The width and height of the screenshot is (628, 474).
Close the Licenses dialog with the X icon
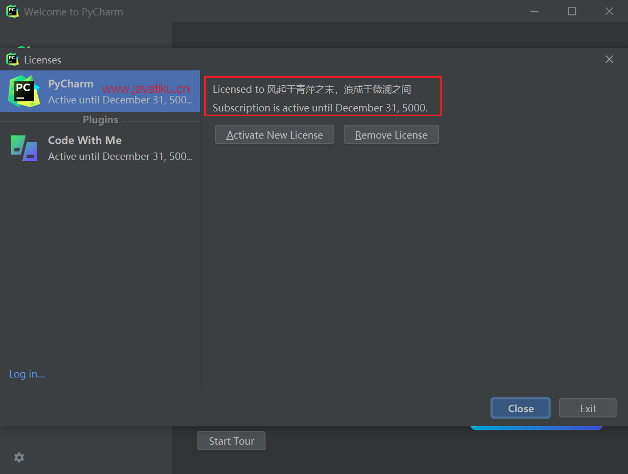[x=609, y=60]
